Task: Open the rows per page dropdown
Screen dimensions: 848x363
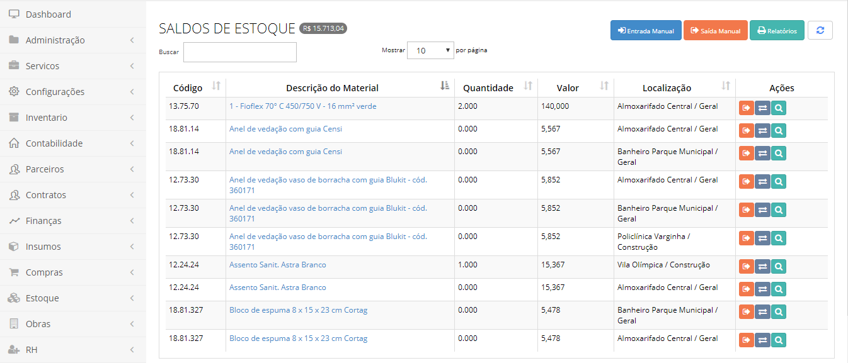Action: point(430,50)
